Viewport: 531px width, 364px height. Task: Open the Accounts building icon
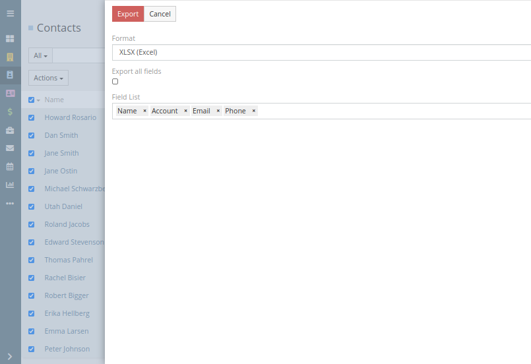coord(10,57)
